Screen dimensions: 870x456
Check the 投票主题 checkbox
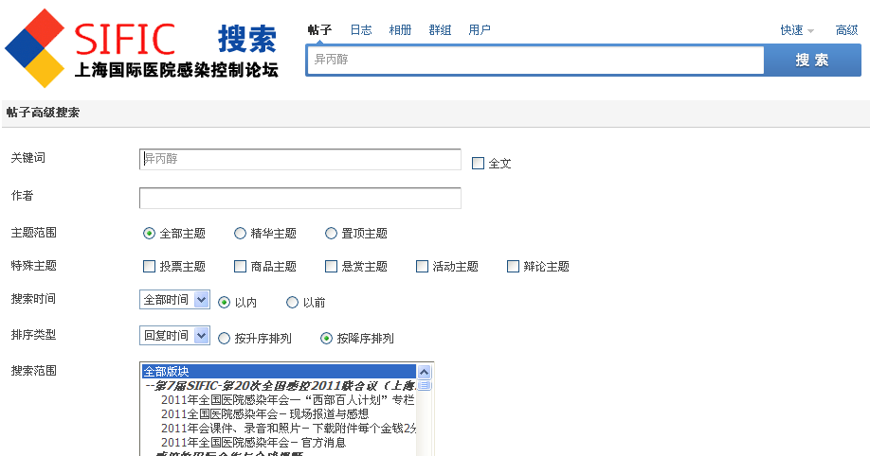(149, 267)
